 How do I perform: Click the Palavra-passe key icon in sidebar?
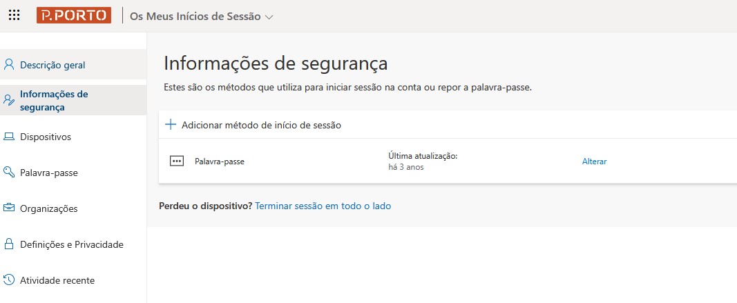coord(9,173)
